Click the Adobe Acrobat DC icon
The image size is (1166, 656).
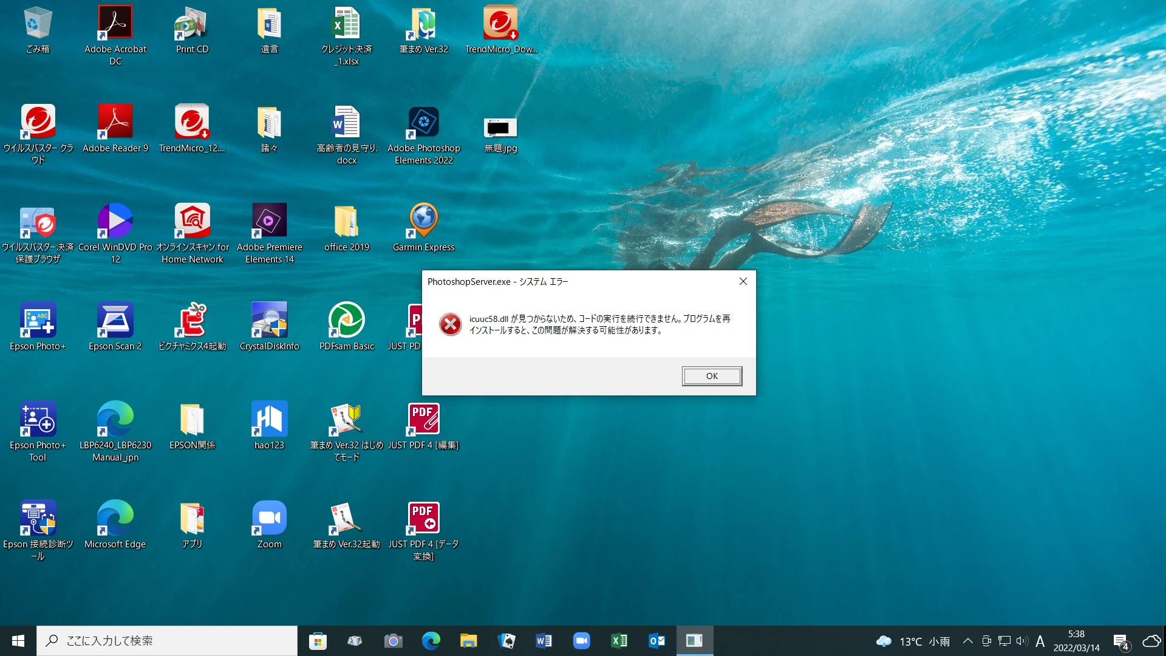coord(115,23)
